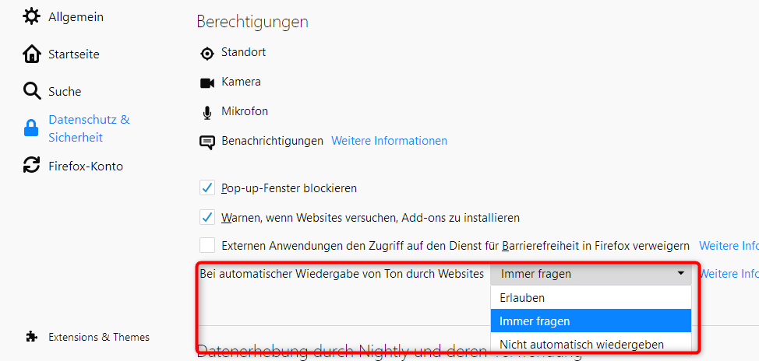Click the Firefox-Konto sync icon

[32, 166]
